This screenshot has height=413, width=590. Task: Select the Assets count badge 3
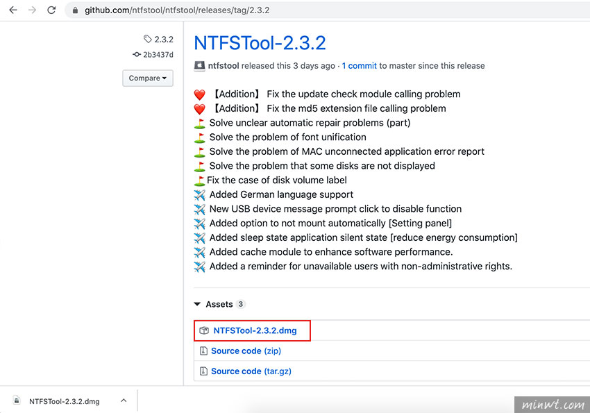(240, 304)
